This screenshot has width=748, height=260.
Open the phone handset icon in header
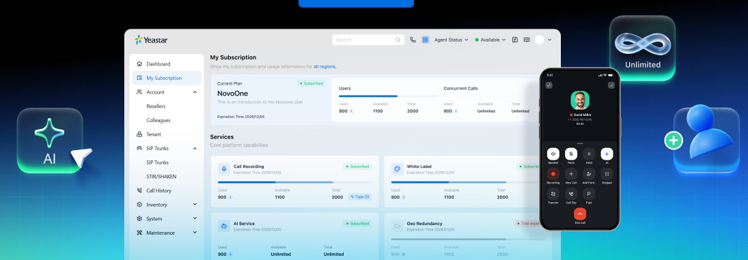(413, 40)
